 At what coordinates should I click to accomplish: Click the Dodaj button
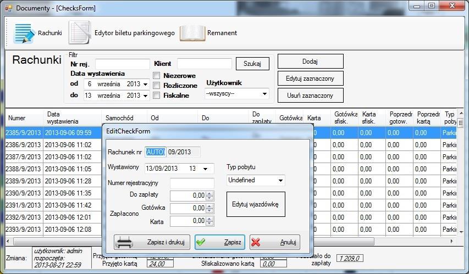click(310, 61)
